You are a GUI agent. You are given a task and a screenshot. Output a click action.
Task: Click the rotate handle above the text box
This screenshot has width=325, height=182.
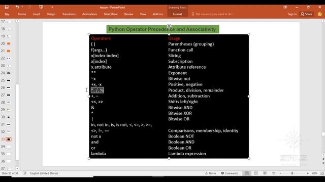click(x=169, y=26)
